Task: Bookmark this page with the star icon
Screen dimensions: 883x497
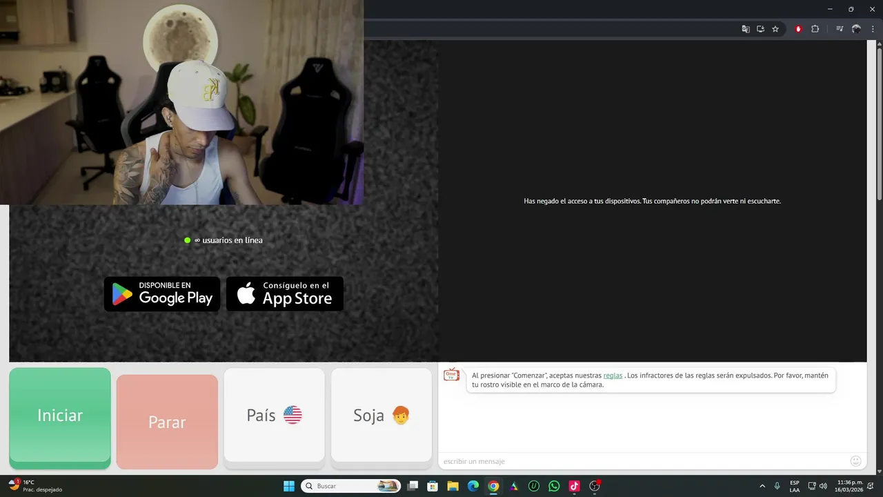Action: point(775,29)
